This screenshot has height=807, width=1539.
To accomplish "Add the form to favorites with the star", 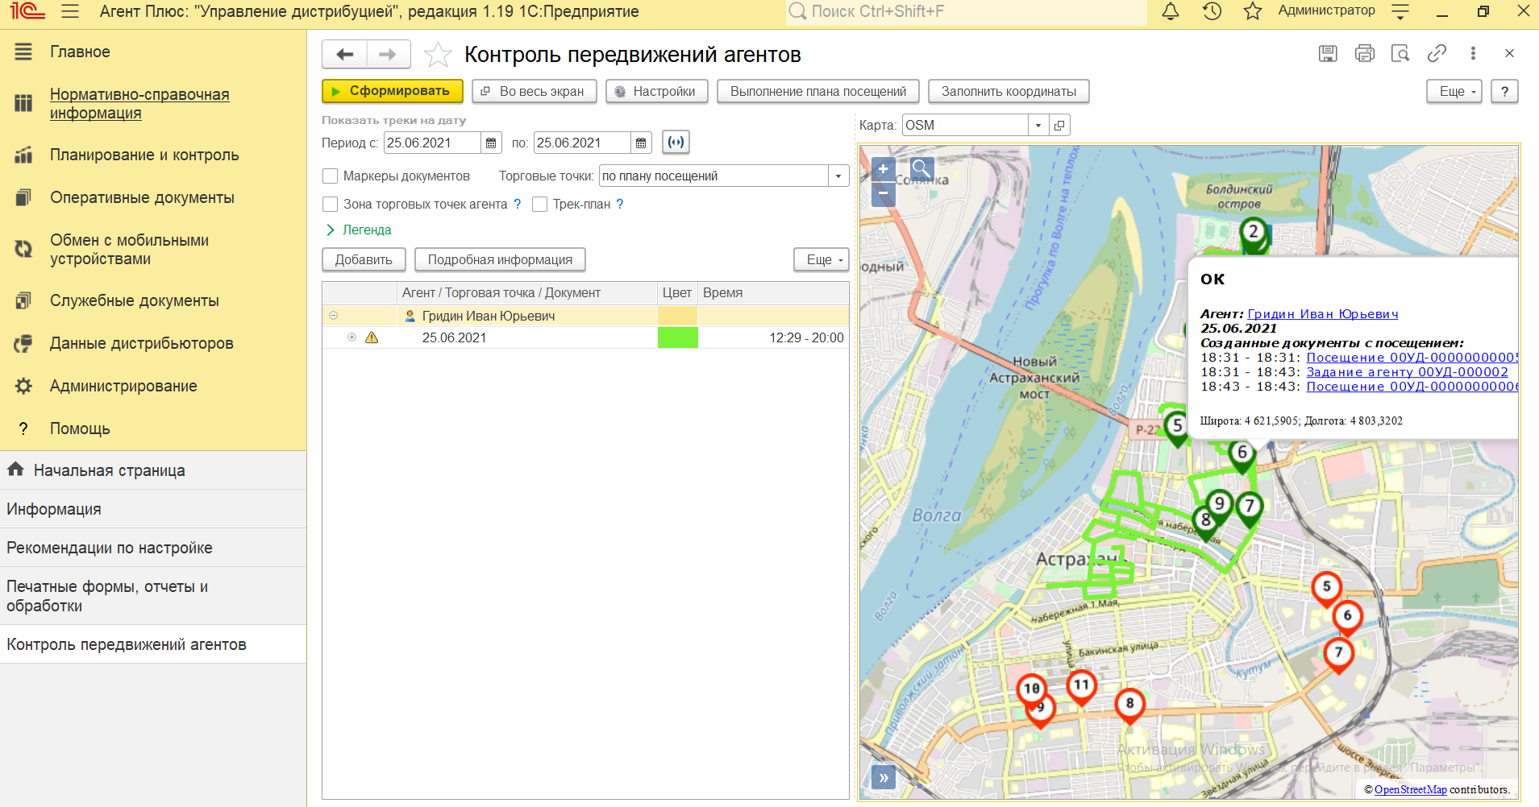I will click(438, 55).
